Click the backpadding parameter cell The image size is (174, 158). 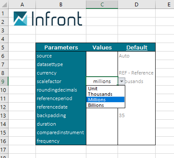[61, 115]
